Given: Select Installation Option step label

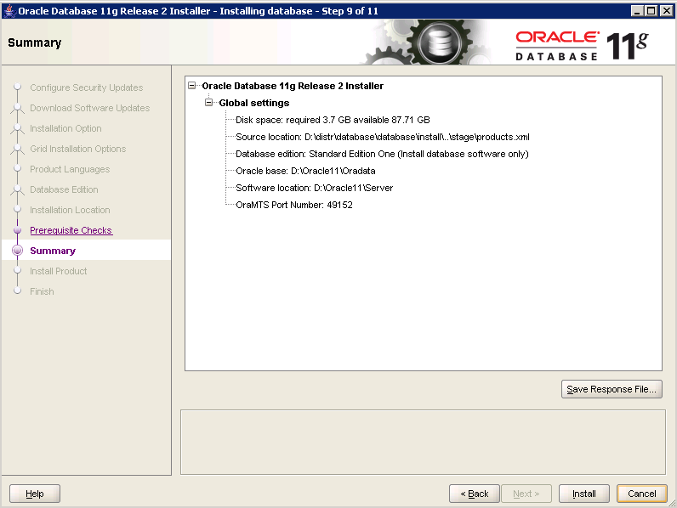Looking at the screenshot, I should (65, 128).
